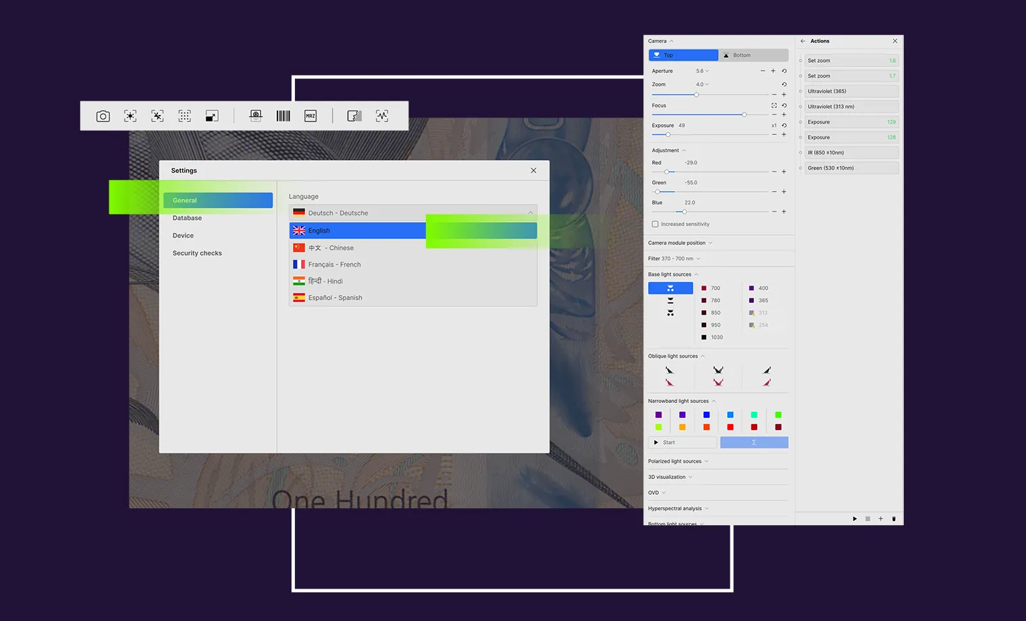The width and height of the screenshot is (1026, 621).
Task: Click the autofocus target icon next to Focus
Action: (774, 105)
